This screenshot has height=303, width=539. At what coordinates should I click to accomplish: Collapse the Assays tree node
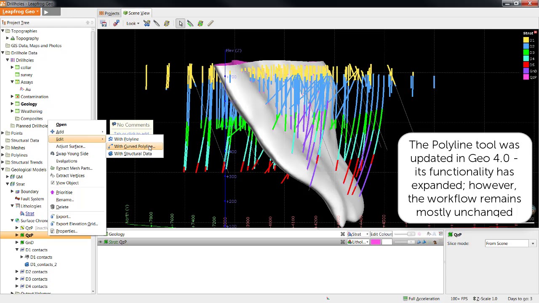click(12, 82)
